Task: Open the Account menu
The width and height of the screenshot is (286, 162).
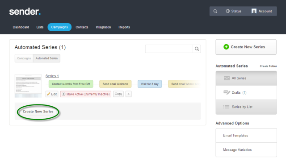Action: (261, 11)
